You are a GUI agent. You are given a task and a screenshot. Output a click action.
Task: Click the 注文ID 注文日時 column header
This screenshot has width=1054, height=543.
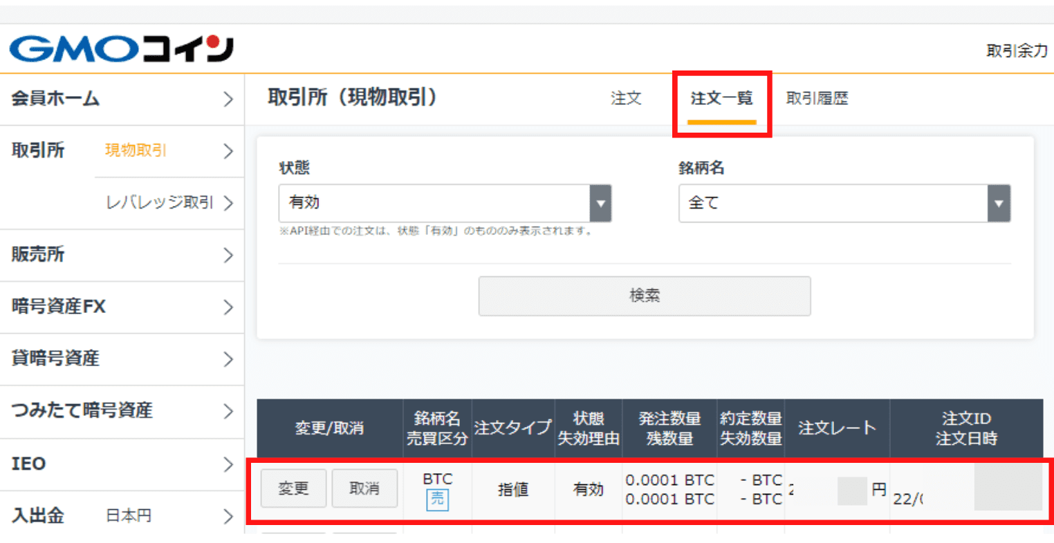click(966, 428)
